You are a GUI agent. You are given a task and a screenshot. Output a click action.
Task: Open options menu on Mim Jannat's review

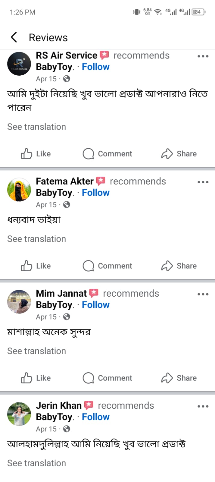click(x=203, y=294)
